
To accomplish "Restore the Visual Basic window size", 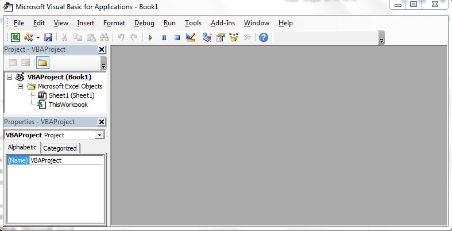I will [x=414, y=5].
